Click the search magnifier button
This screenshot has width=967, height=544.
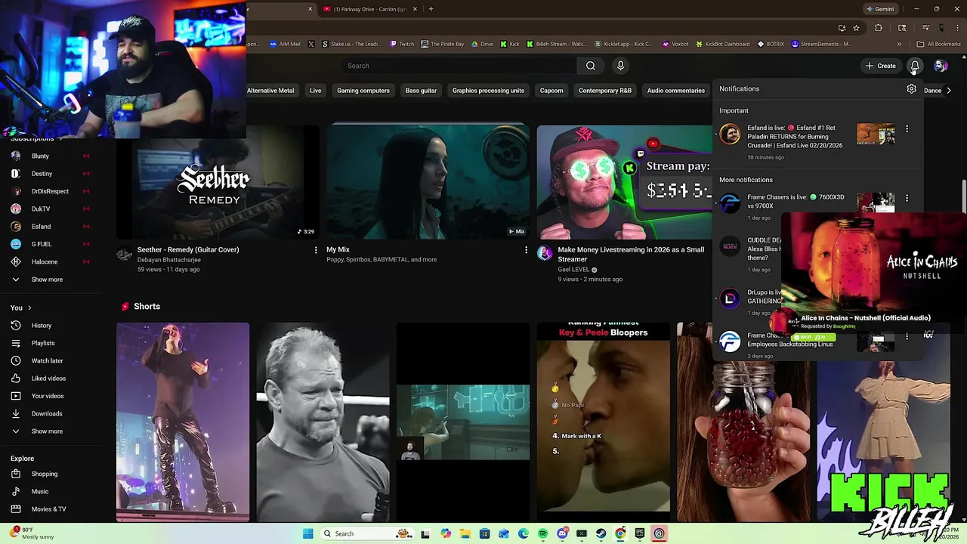coord(591,66)
